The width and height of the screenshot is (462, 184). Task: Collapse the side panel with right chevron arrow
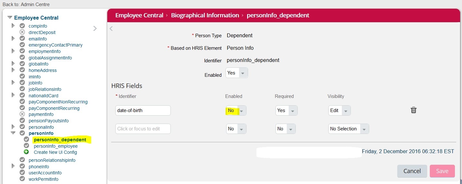click(x=95, y=28)
